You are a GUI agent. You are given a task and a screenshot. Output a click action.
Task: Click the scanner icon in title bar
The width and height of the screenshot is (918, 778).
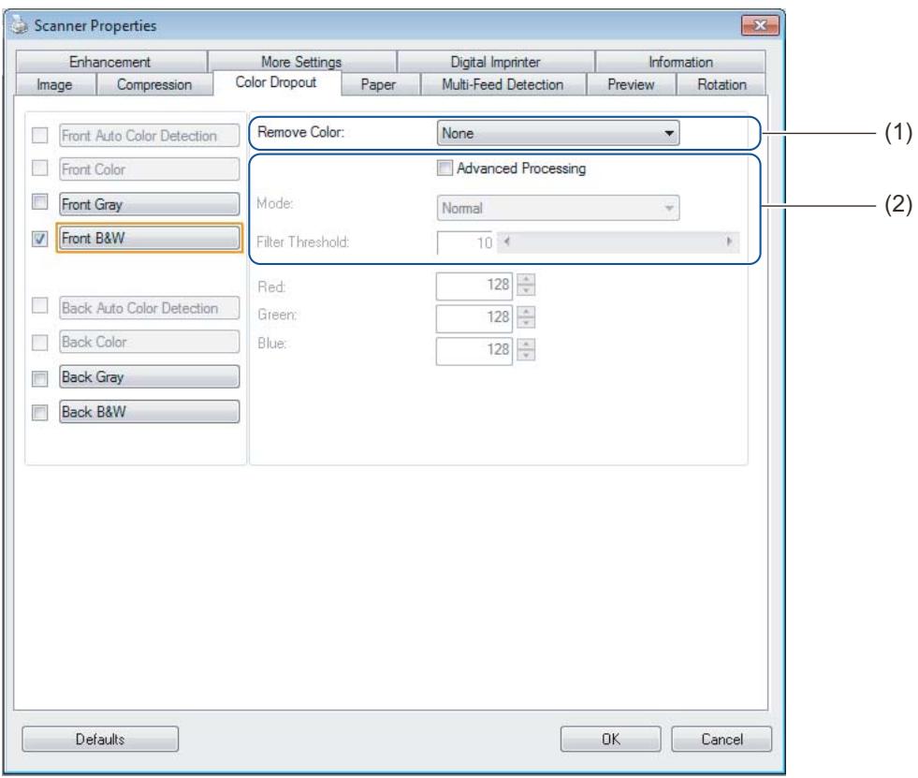pos(20,25)
